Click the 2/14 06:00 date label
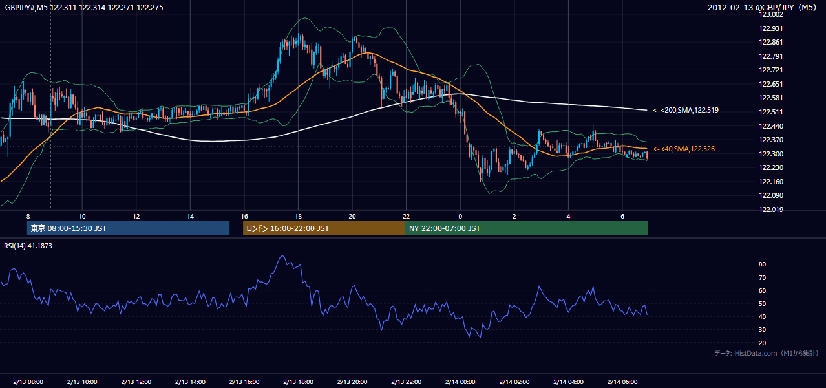 pyautogui.click(x=622, y=382)
